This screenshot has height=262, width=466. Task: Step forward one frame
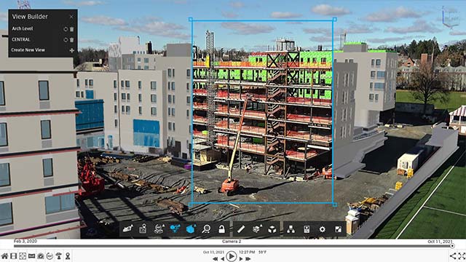(241, 259)
